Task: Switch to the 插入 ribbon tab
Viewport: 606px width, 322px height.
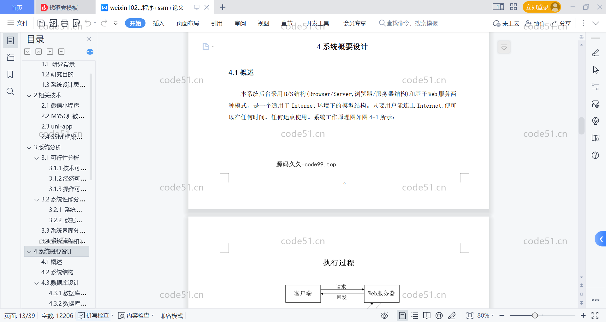Action: click(x=158, y=23)
